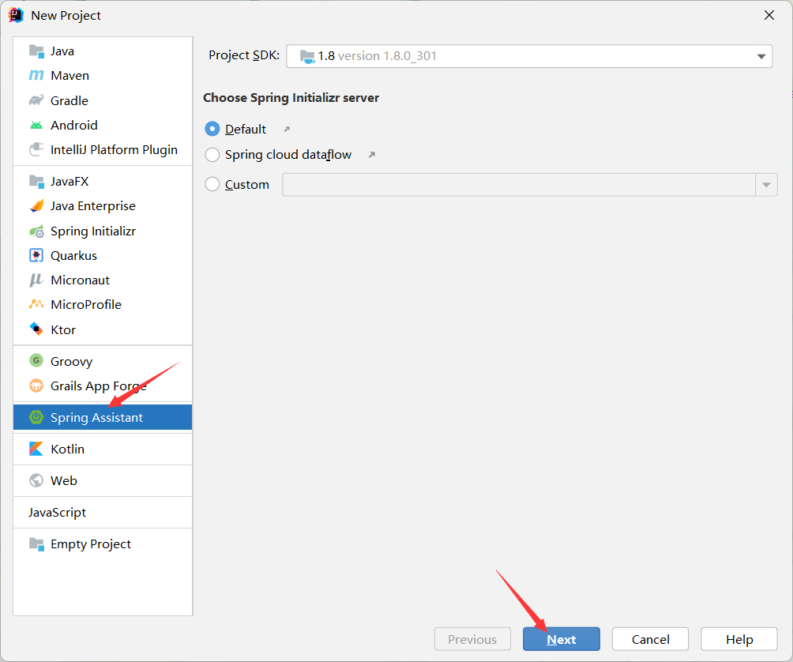Open the Default server link arrow
Screen dimensions: 793x662
tap(287, 129)
